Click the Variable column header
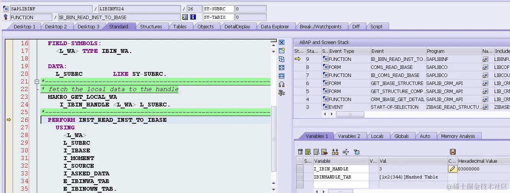Screen dimensions: 510x193 point(341,161)
